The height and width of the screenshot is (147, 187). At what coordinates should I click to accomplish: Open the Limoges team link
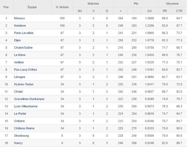(x=20, y=77)
